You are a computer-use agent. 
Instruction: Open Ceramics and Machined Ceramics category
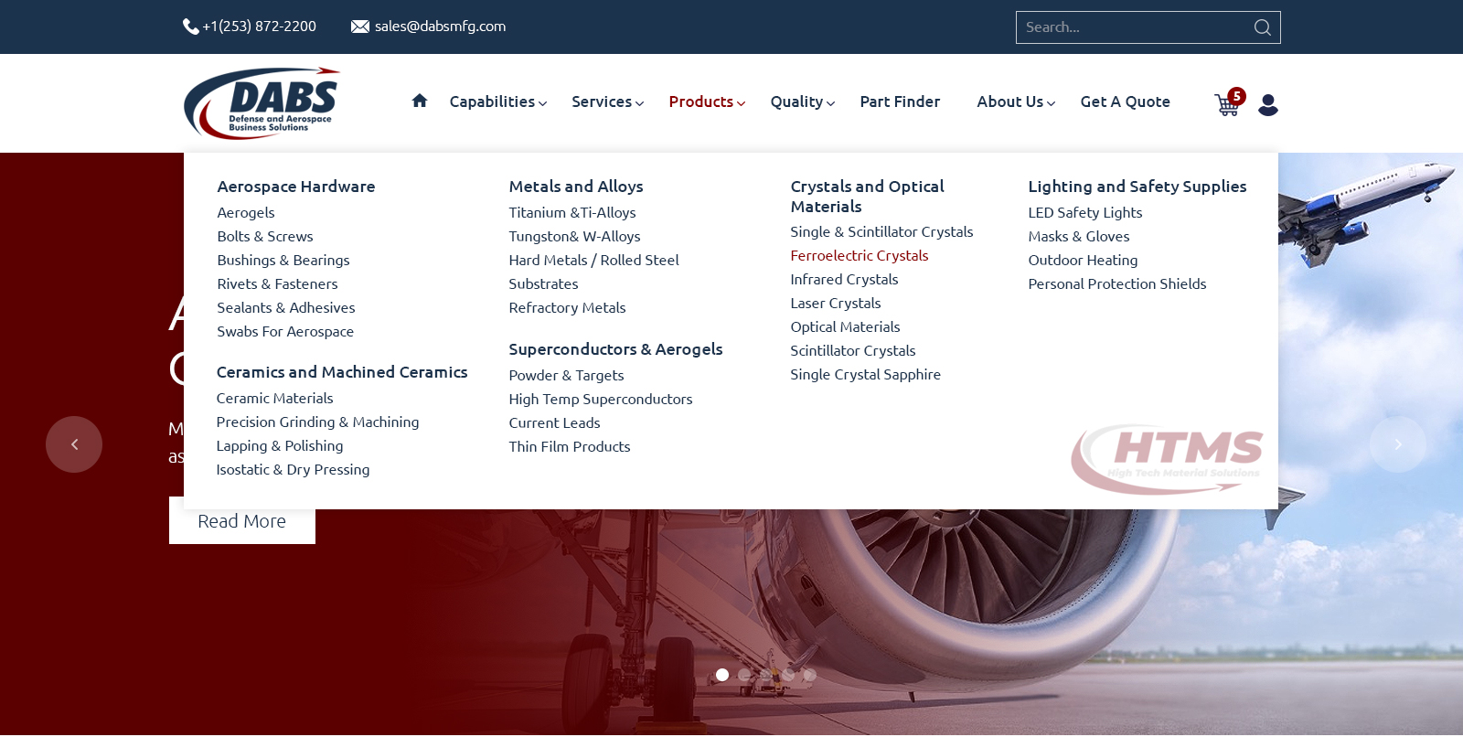pos(342,372)
